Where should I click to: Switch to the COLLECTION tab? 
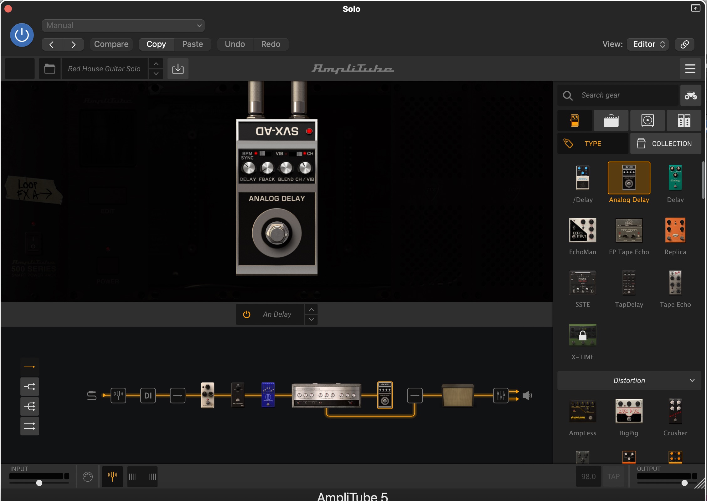pos(666,144)
